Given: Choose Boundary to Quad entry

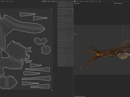Looking at the screenshot, I should coord(65,47).
